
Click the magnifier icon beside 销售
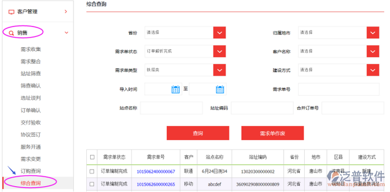(11, 33)
